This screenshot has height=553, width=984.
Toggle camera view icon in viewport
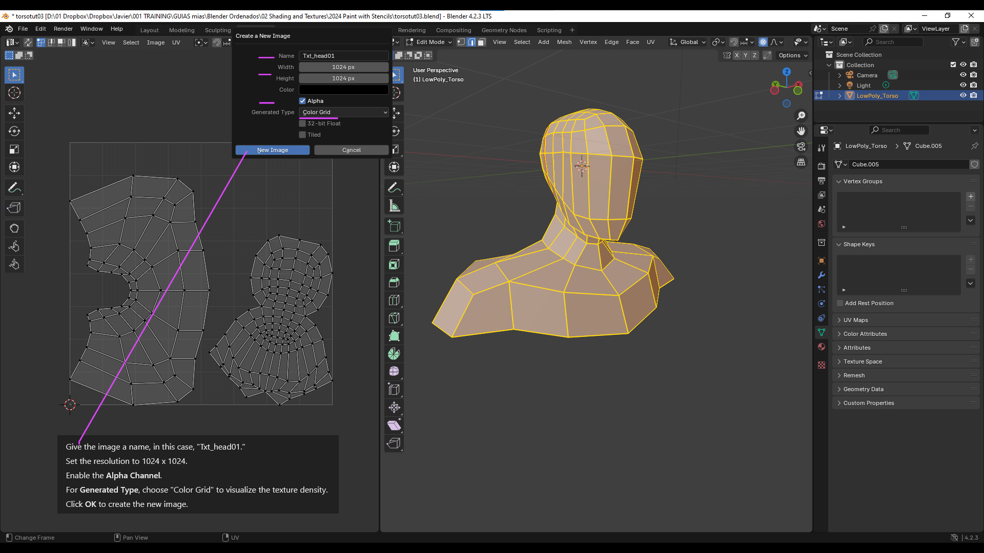pos(801,147)
